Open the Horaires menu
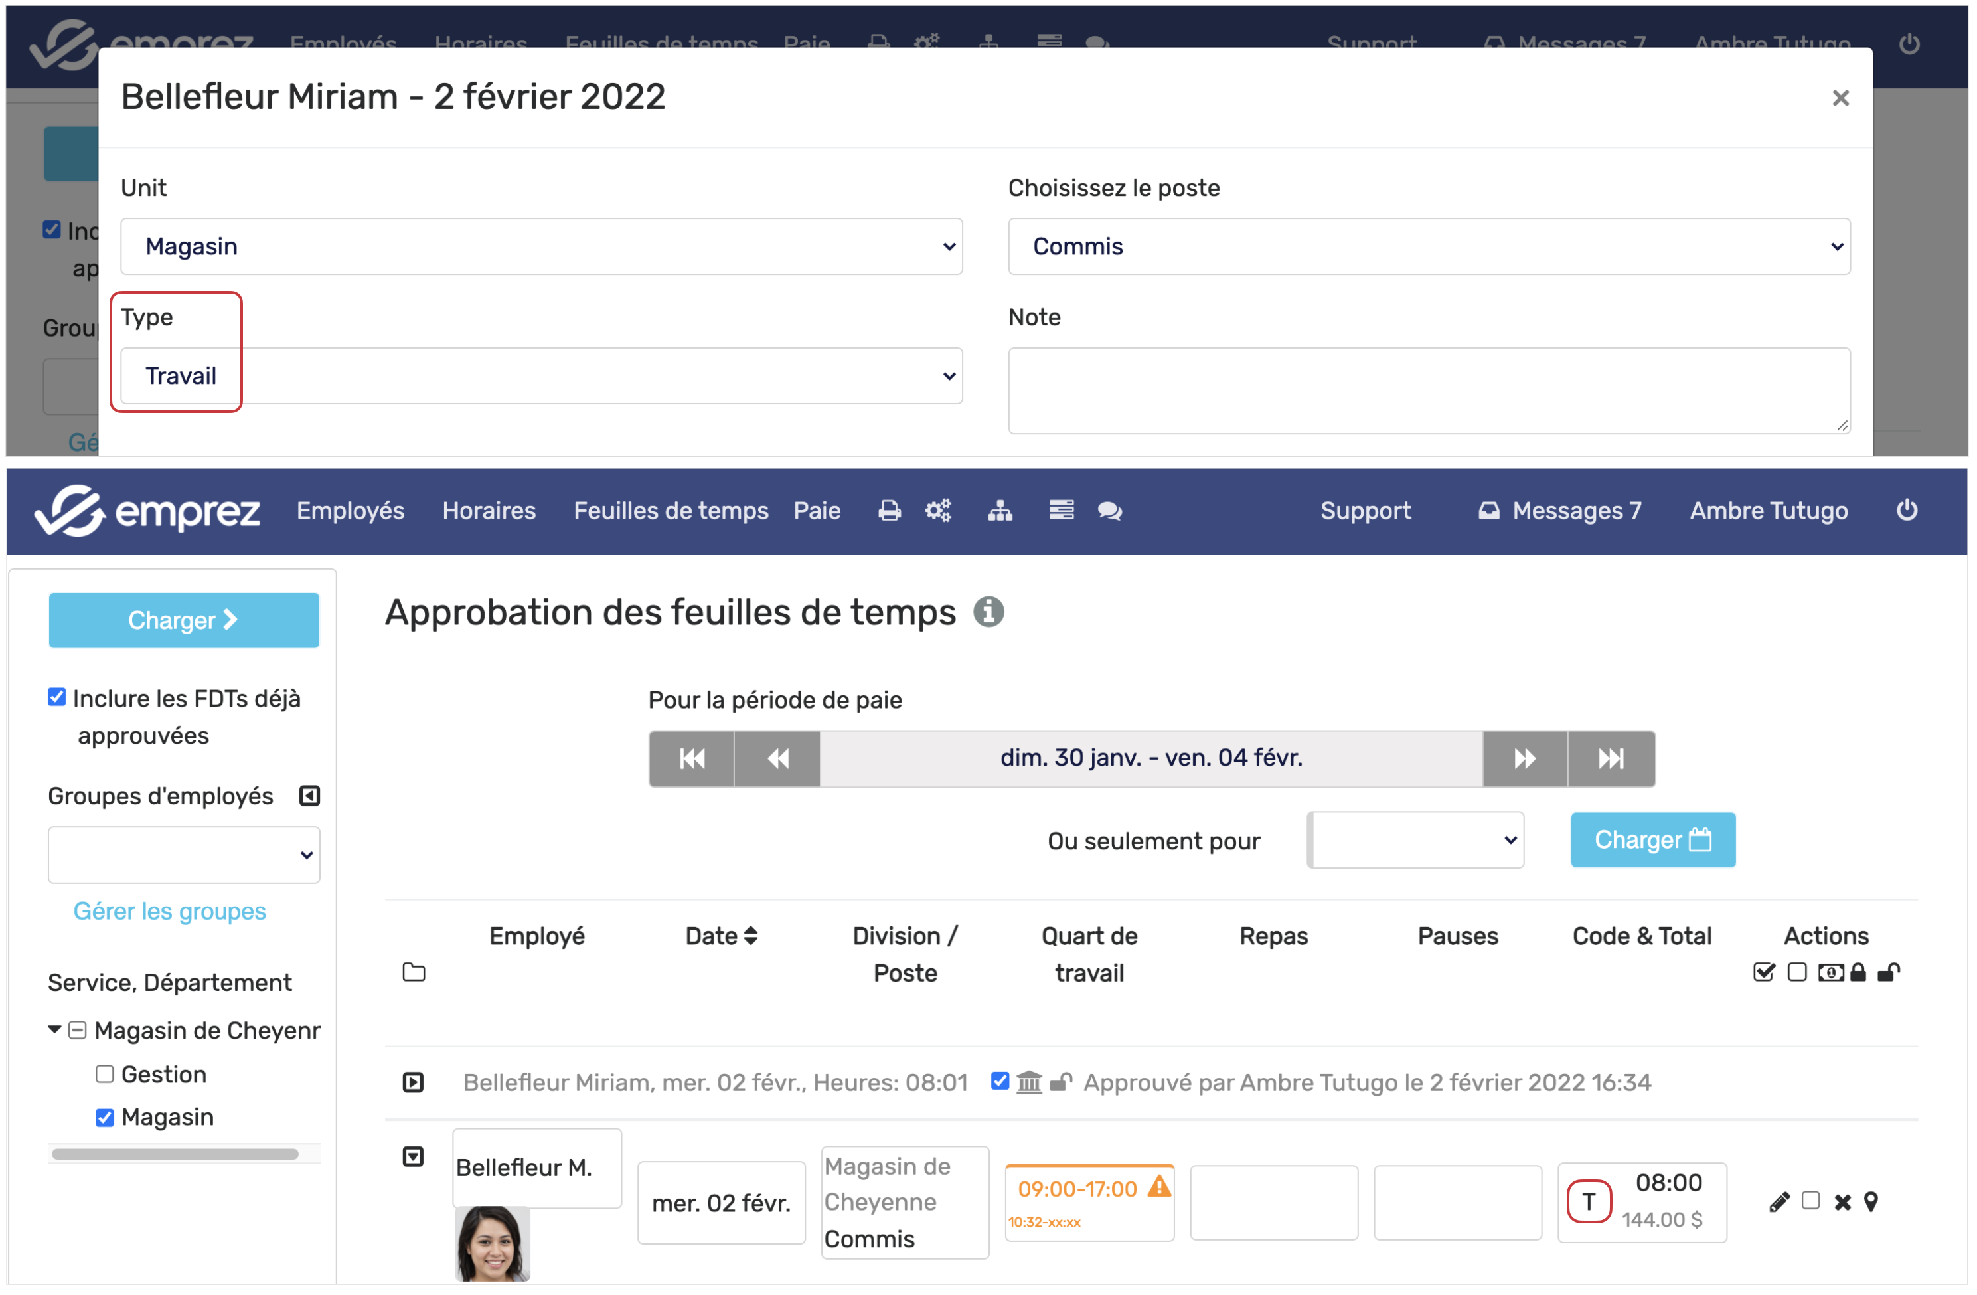Image resolution: width=1977 pixels, height=1295 pixels. tap(489, 510)
